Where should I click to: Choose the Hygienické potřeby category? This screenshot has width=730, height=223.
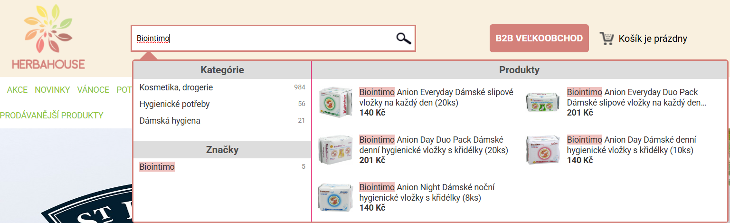174,104
